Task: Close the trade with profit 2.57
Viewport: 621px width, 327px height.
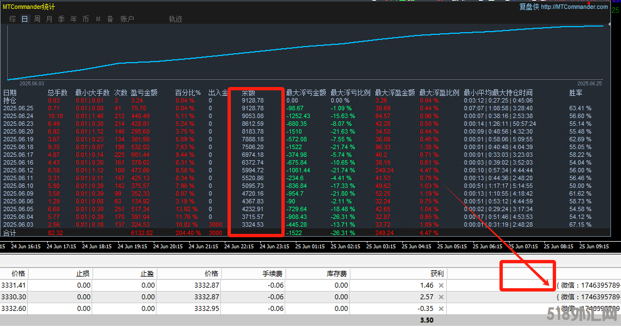Action: click(x=441, y=297)
